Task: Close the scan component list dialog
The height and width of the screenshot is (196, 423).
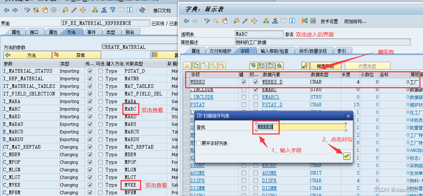Action: click(348, 116)
